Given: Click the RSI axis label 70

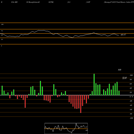Looking at the screenshot, I should pyautogui.click(x=2, y=31).
